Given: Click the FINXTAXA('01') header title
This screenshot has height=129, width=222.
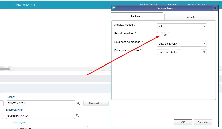Looking at the screenshot, I should [x=25, y=5].
